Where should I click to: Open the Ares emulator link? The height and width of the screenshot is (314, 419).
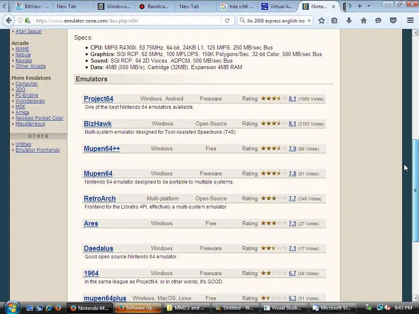click(x=91, y=223)
